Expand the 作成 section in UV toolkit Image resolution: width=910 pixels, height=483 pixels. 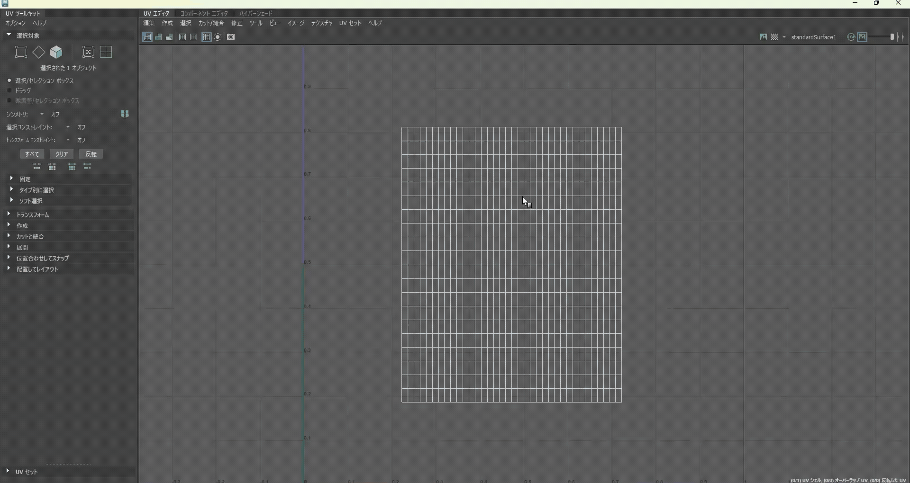pyautogui.click(x=69, y=225)
